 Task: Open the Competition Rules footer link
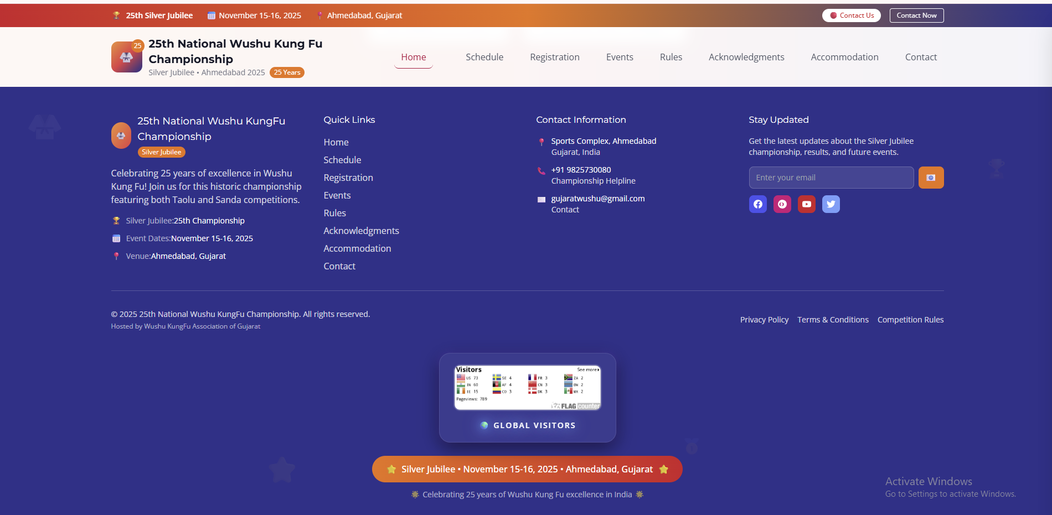pos(910,320)
